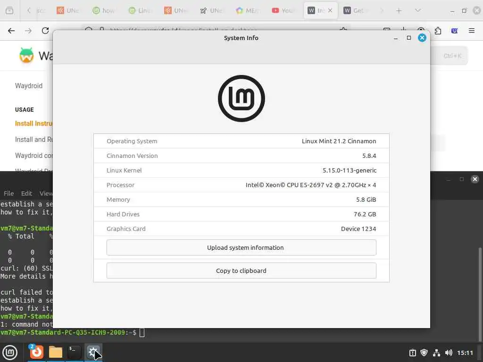Open the network tray icon
The image size is (483, 362).
(x=436, y=353)
